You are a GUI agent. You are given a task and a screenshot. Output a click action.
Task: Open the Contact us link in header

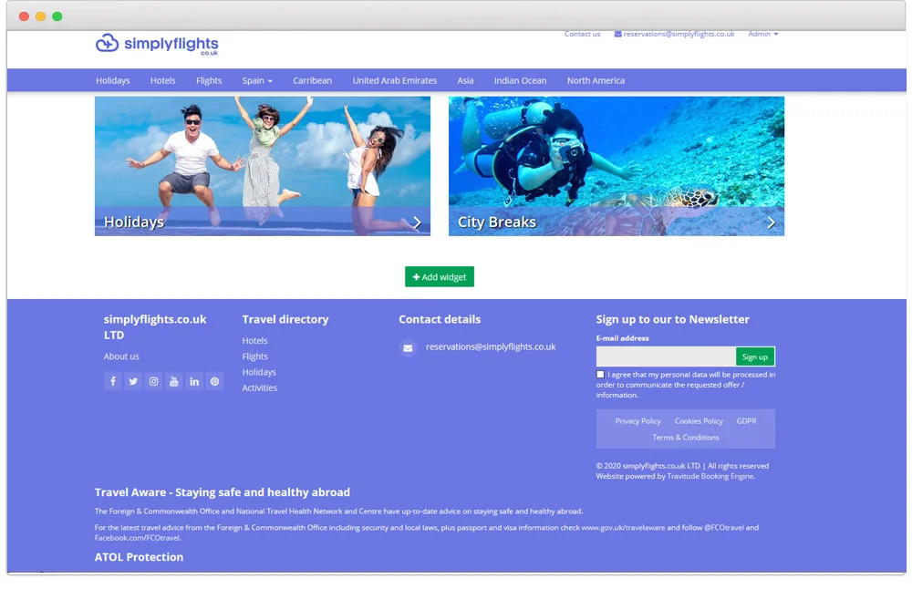coord(582,34)
